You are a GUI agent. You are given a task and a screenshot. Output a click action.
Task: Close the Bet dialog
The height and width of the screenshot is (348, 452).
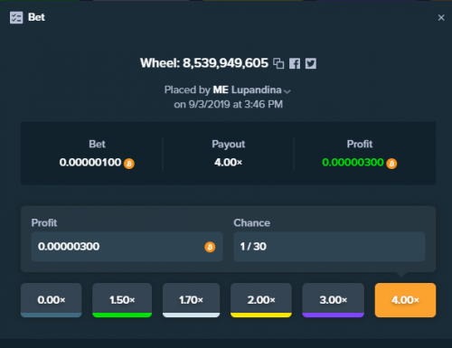(x=441, y=18)
